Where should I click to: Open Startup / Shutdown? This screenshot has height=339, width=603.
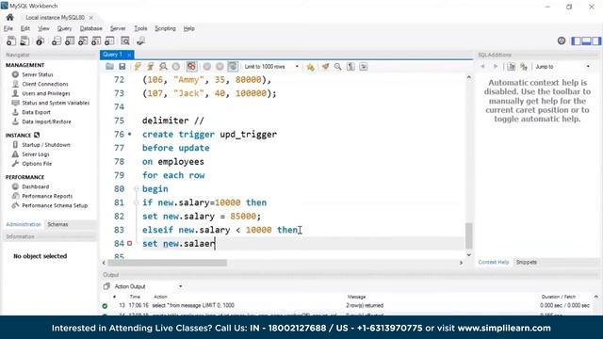click(x=46, y=145)
